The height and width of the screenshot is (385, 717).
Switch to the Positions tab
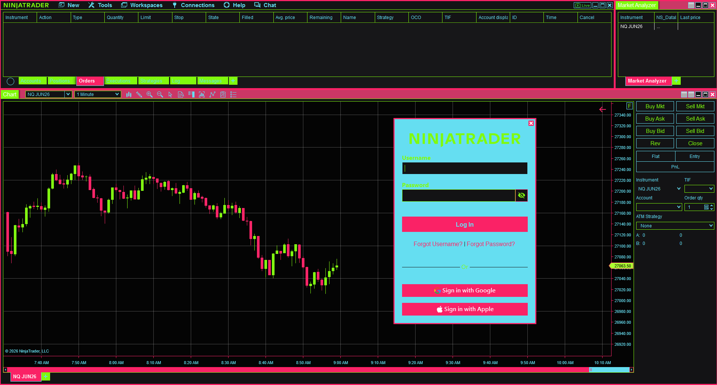coord(61,81)
